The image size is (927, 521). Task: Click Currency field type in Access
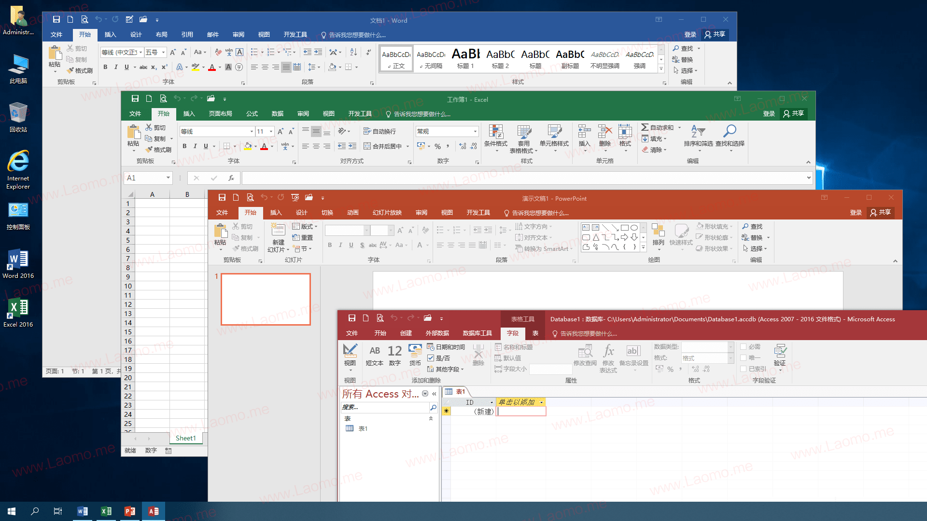415,356
